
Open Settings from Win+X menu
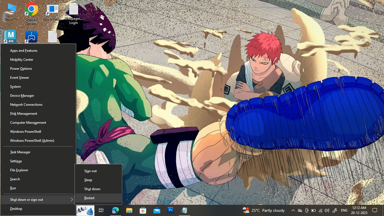[38, 161]
